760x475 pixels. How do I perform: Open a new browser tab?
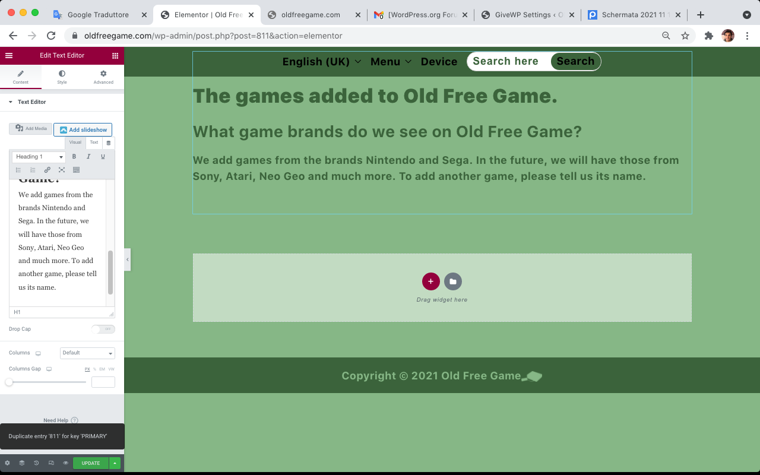701,15
